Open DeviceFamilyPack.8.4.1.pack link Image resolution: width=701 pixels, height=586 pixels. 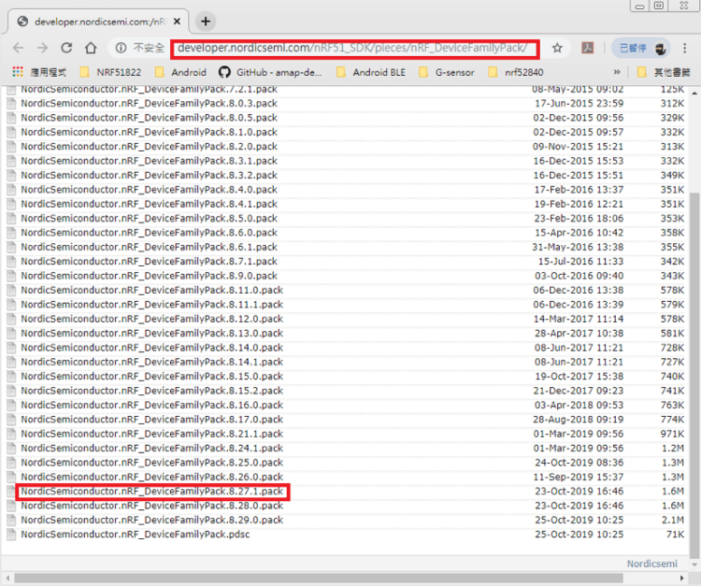coord(149,204)
